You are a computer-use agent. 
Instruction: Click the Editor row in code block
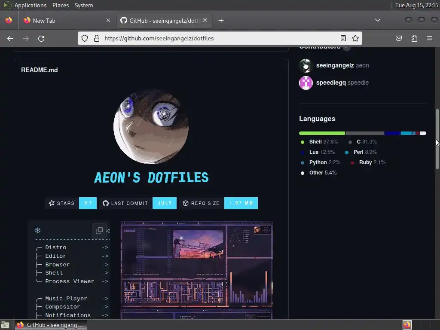(72, 256)
